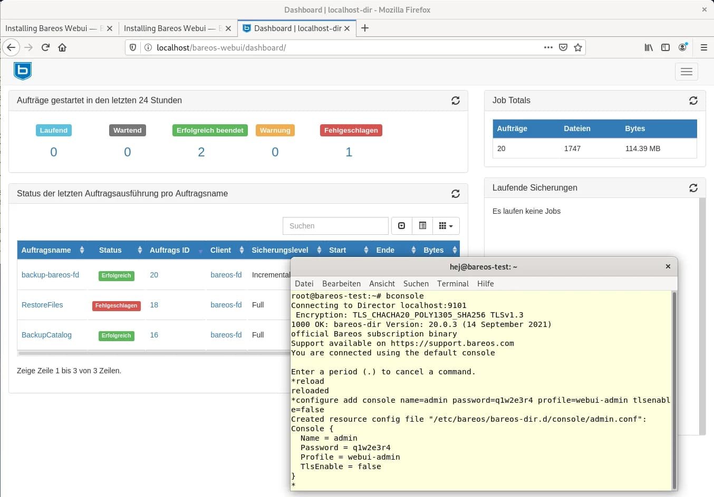The image size is (714, 497).
Task: Click the Laufend status label
Action: (54, 131)
